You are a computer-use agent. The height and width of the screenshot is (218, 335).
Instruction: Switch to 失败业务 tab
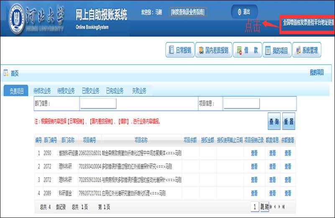(x=139, y=91)
